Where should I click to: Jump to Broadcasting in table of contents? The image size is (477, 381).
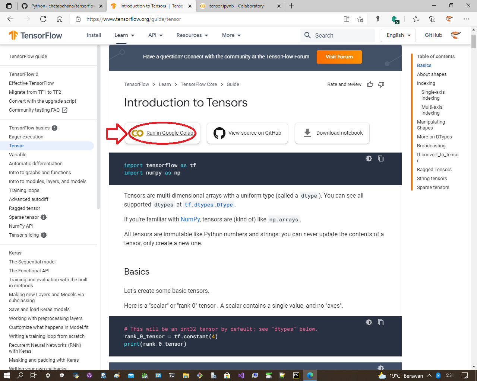[x=431, y=146]
